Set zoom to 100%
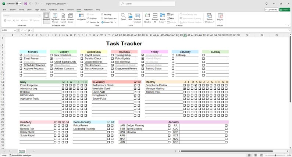The image size is (292, 157). coord(130,17)
